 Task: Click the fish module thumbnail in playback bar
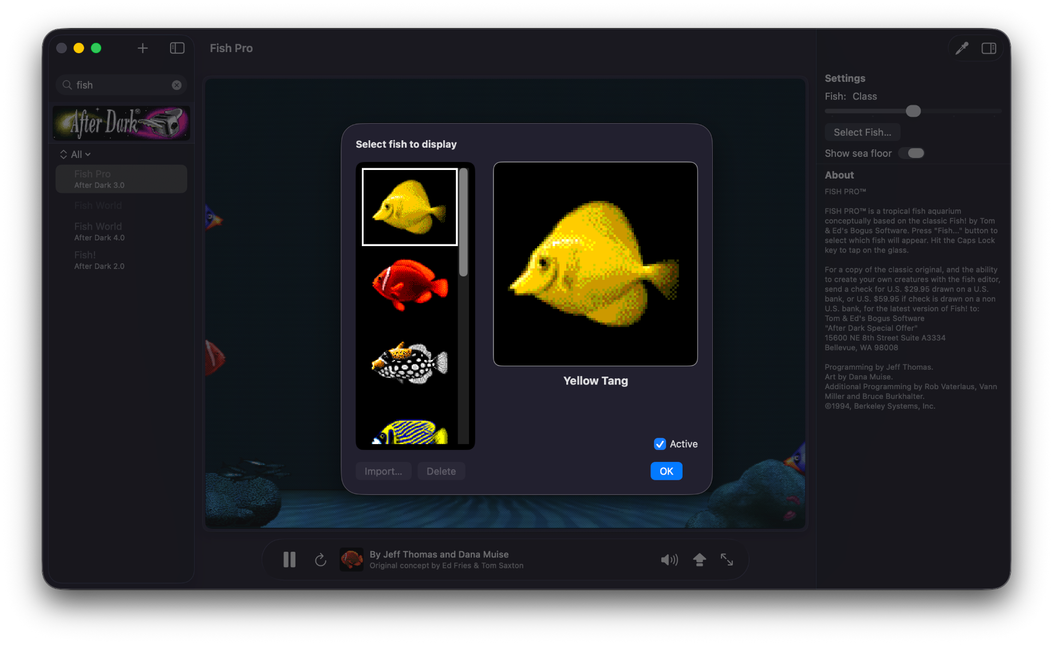[352, 559]
